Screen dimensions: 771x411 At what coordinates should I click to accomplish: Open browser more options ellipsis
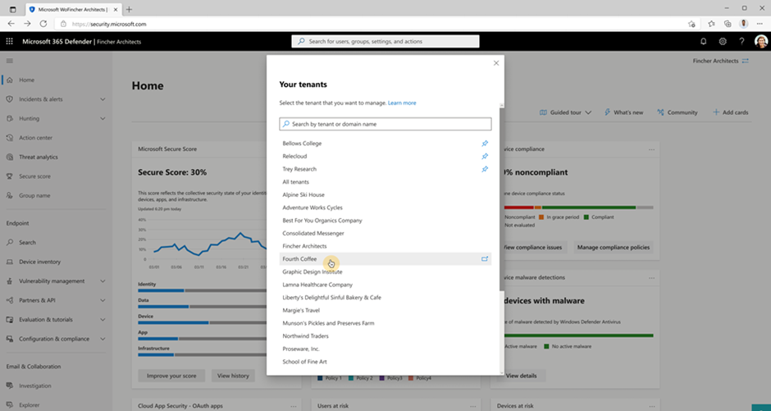coord(760,24)
